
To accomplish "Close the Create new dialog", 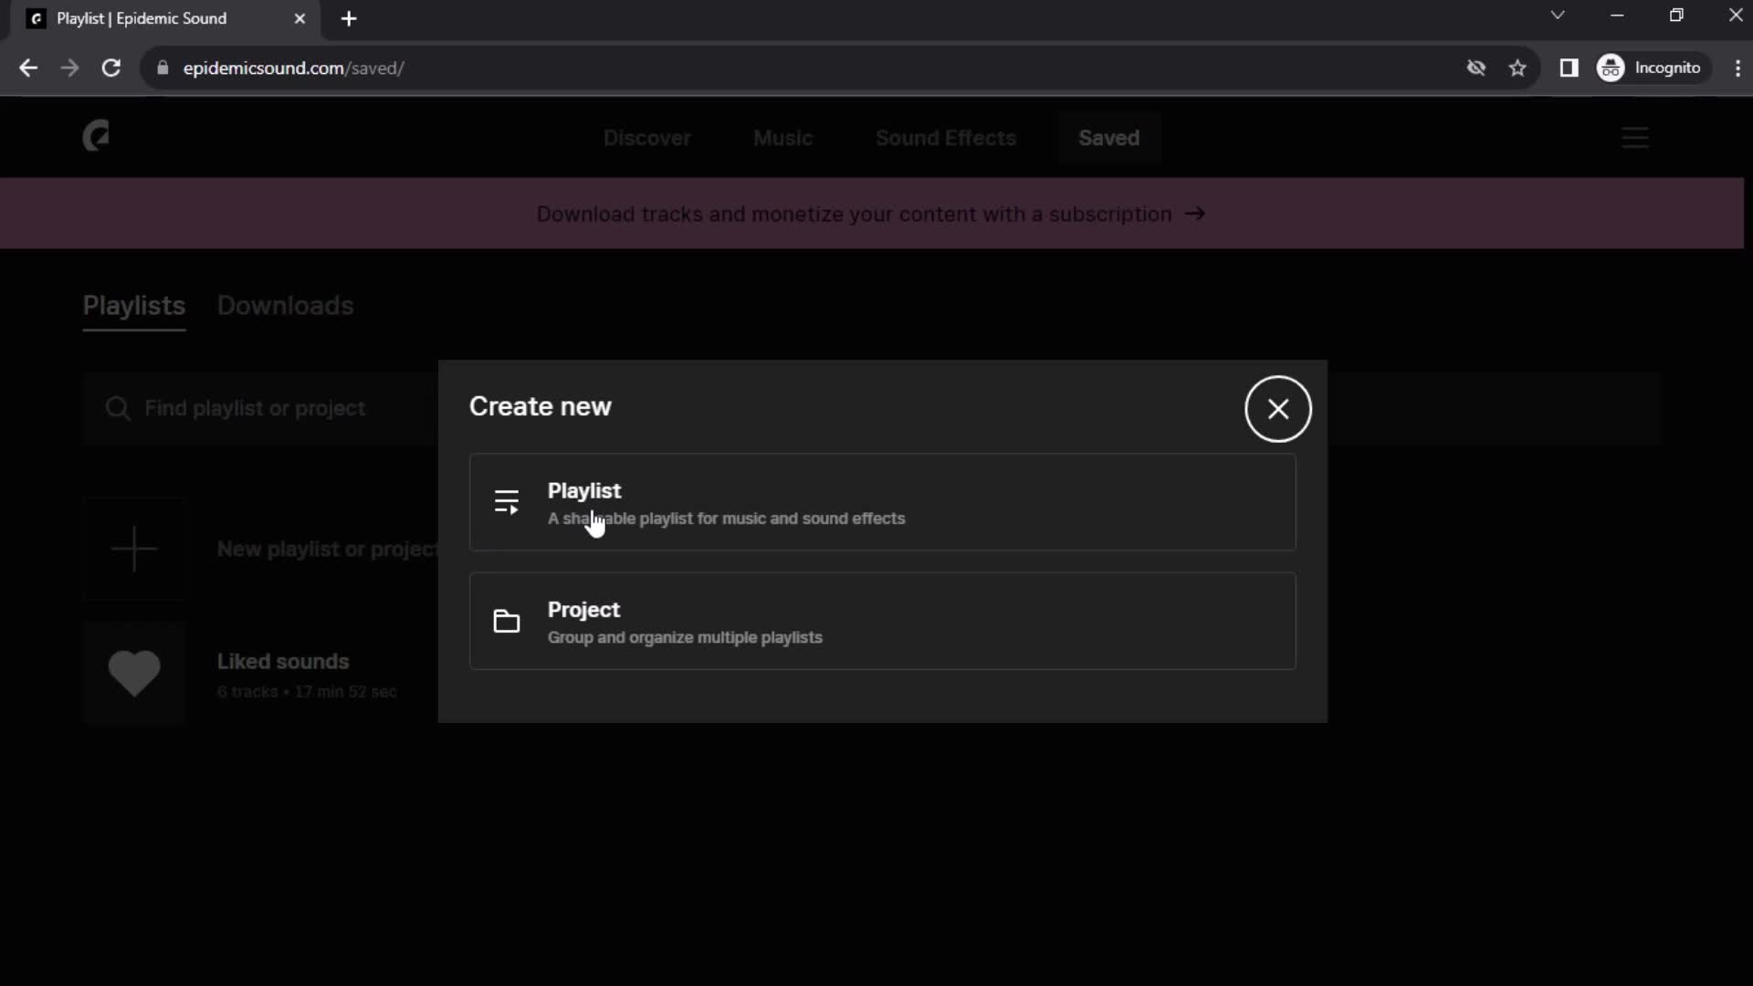I will [x=1277, y=409].
